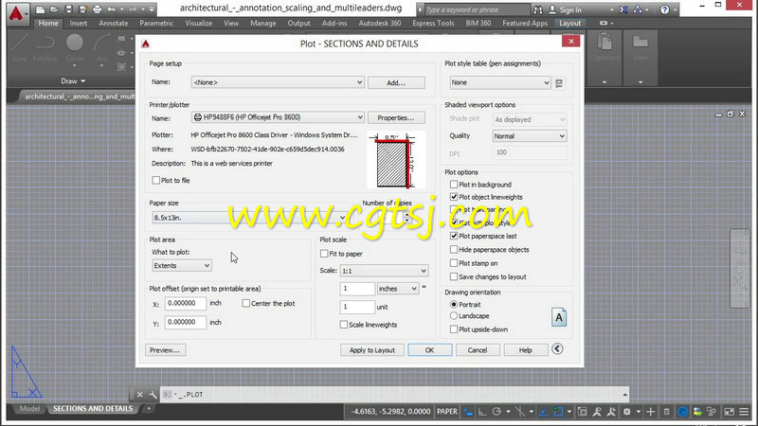Click the workspace switching gear icon in status bar

click(x=627, y=412)
